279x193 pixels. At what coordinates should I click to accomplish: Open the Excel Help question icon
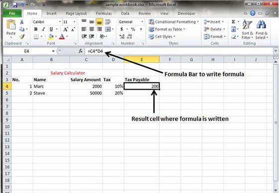[253, 13]
